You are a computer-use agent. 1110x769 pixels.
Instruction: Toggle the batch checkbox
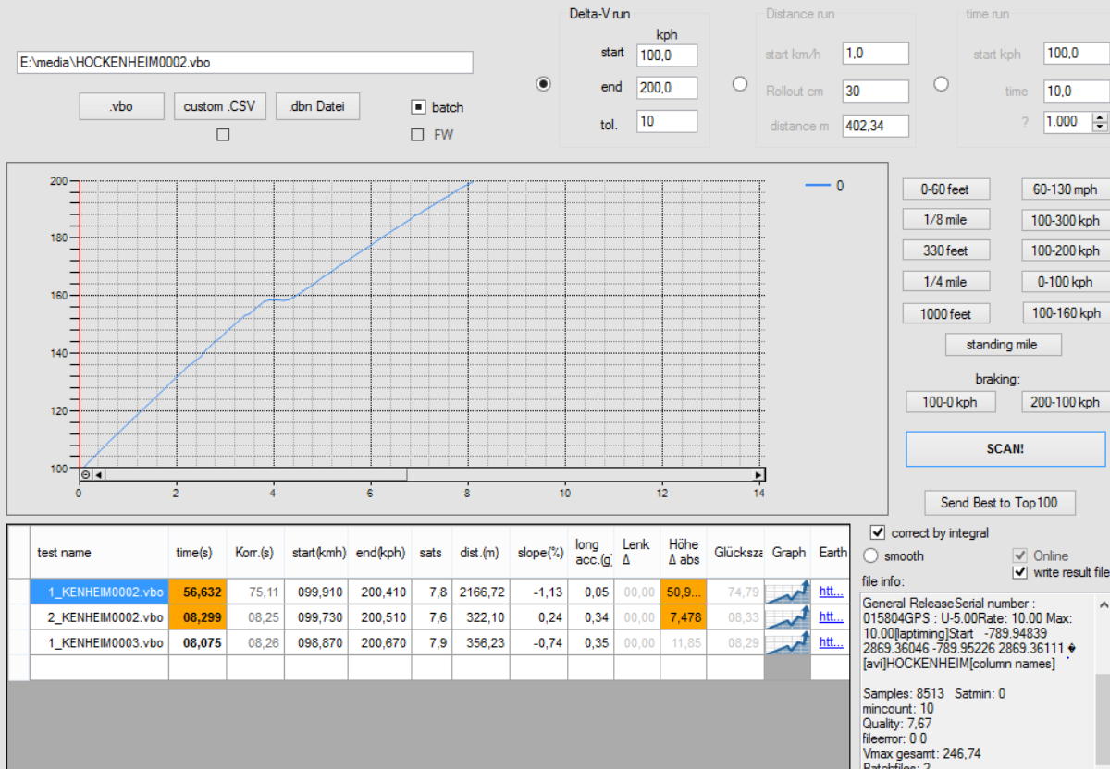coord(418,107)
